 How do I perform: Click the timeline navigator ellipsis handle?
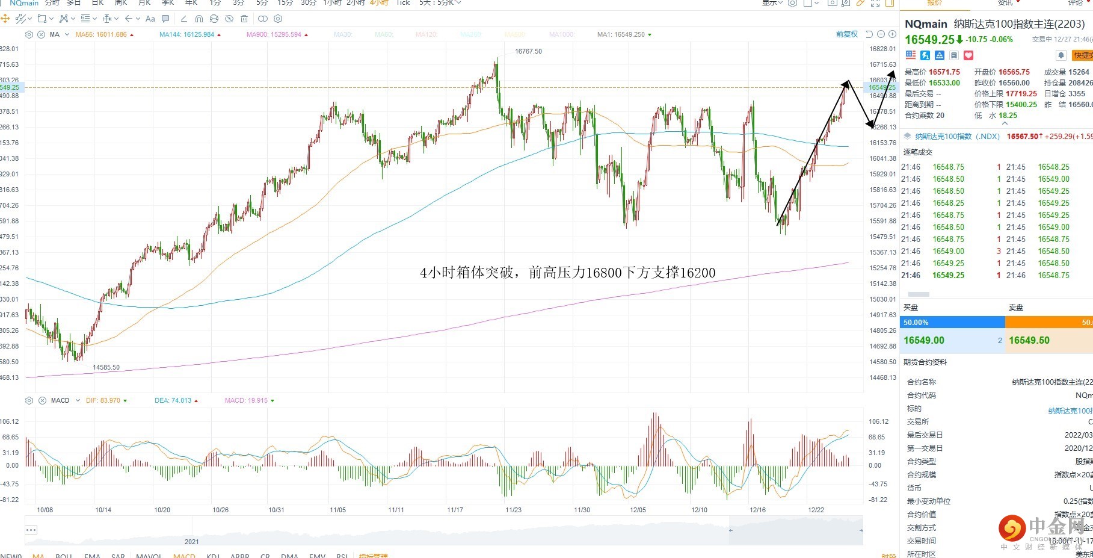pyautogui.click(x=31, y=530)
